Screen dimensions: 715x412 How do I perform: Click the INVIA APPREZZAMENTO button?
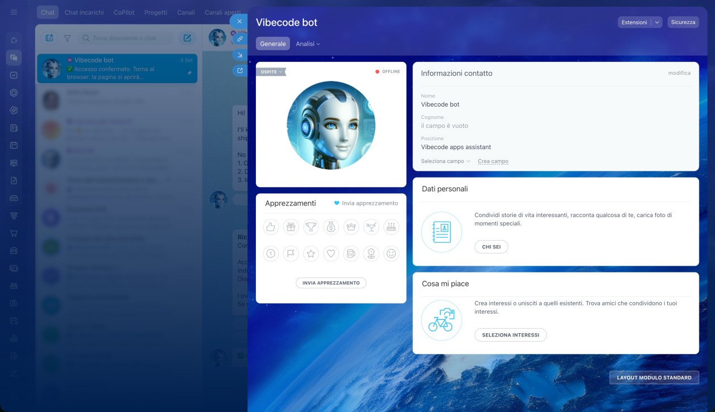click(x=331, y=283)
